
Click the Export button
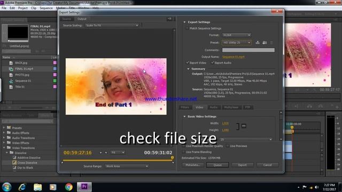242,165
